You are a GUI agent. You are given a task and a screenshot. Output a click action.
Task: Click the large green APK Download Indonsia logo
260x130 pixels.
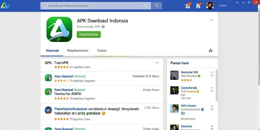[59, 29]
